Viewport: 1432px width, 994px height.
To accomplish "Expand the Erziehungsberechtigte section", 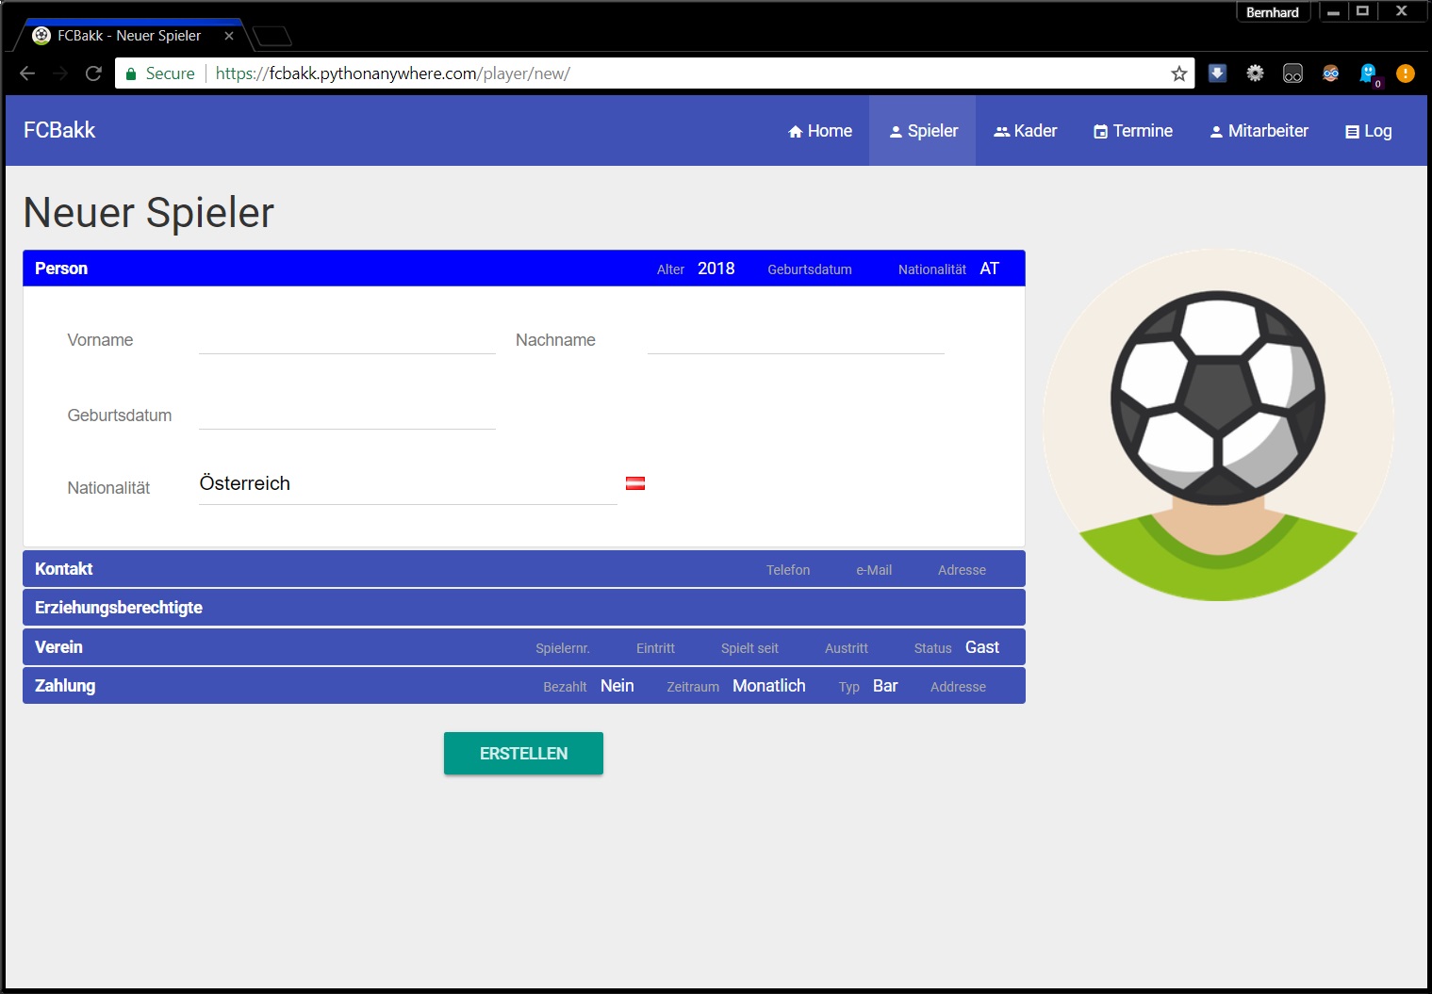I will point(119,608).
